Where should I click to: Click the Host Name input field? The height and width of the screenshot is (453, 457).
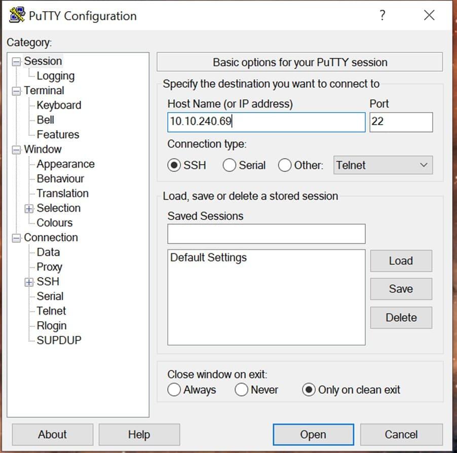tap(266, 122)
